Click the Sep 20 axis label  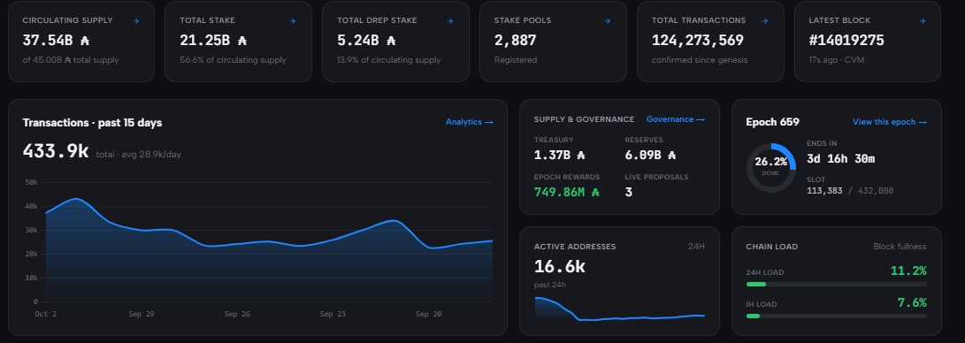coord(428,314)
